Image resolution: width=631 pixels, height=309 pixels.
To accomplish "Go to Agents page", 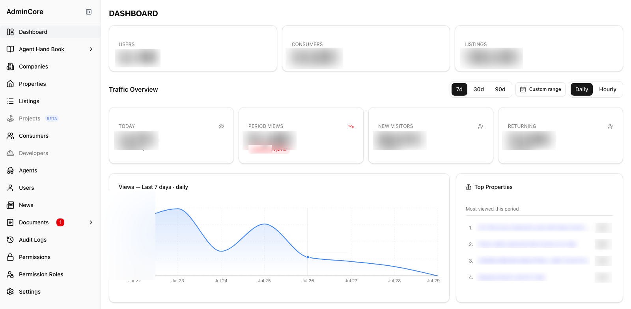I will (x=50, y=170).
